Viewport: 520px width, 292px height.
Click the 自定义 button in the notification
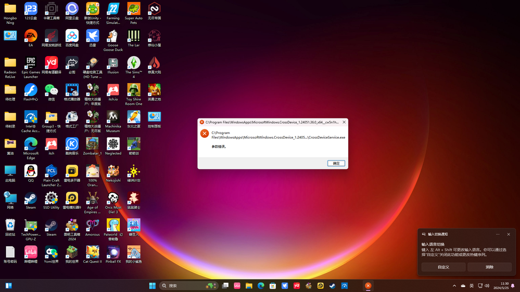coord(443,267)
